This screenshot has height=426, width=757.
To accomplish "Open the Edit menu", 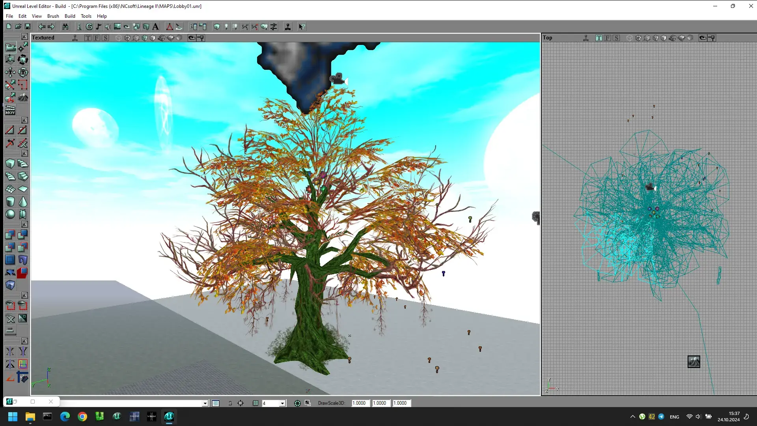I will coord(22,16).
